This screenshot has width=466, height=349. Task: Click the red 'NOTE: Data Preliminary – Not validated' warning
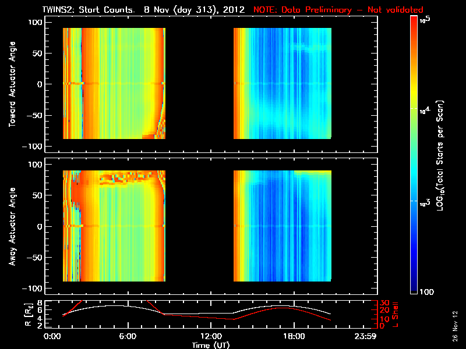pos(338,10)
